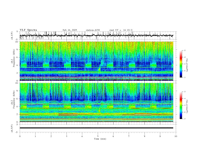Screen dimensions: 198x153
Task: Click the time axis tick label "3"
Action: pyautogui.click(x=66, y=136)
